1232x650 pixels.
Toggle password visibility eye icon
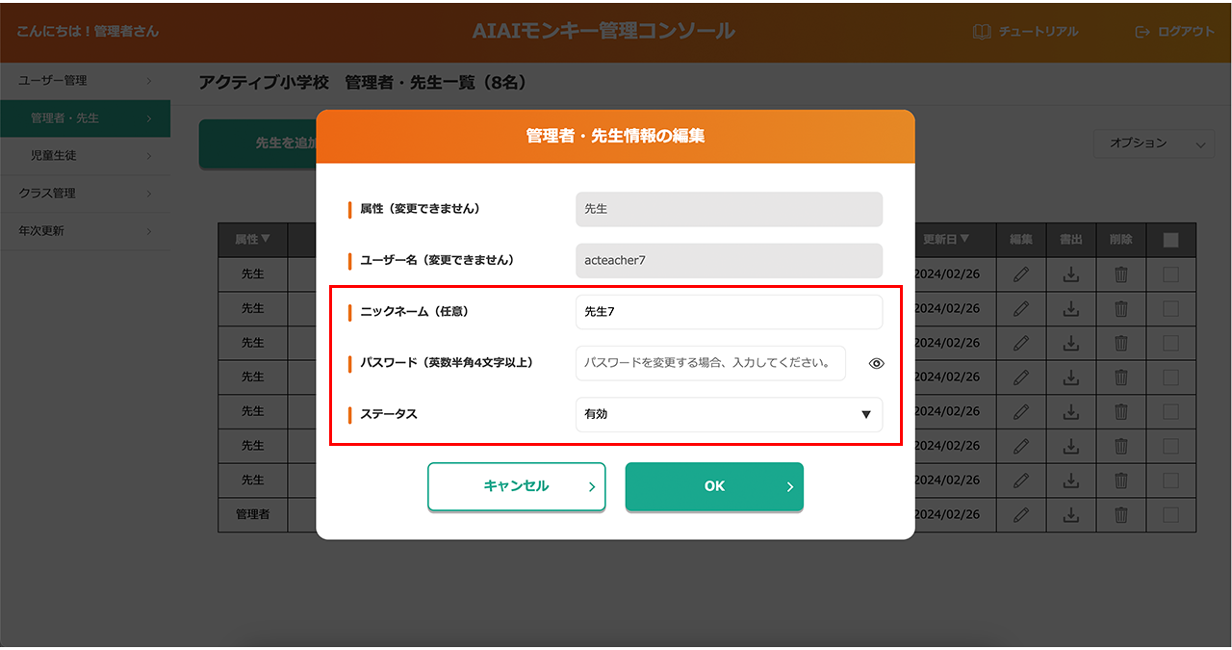[x=876, y=364]
